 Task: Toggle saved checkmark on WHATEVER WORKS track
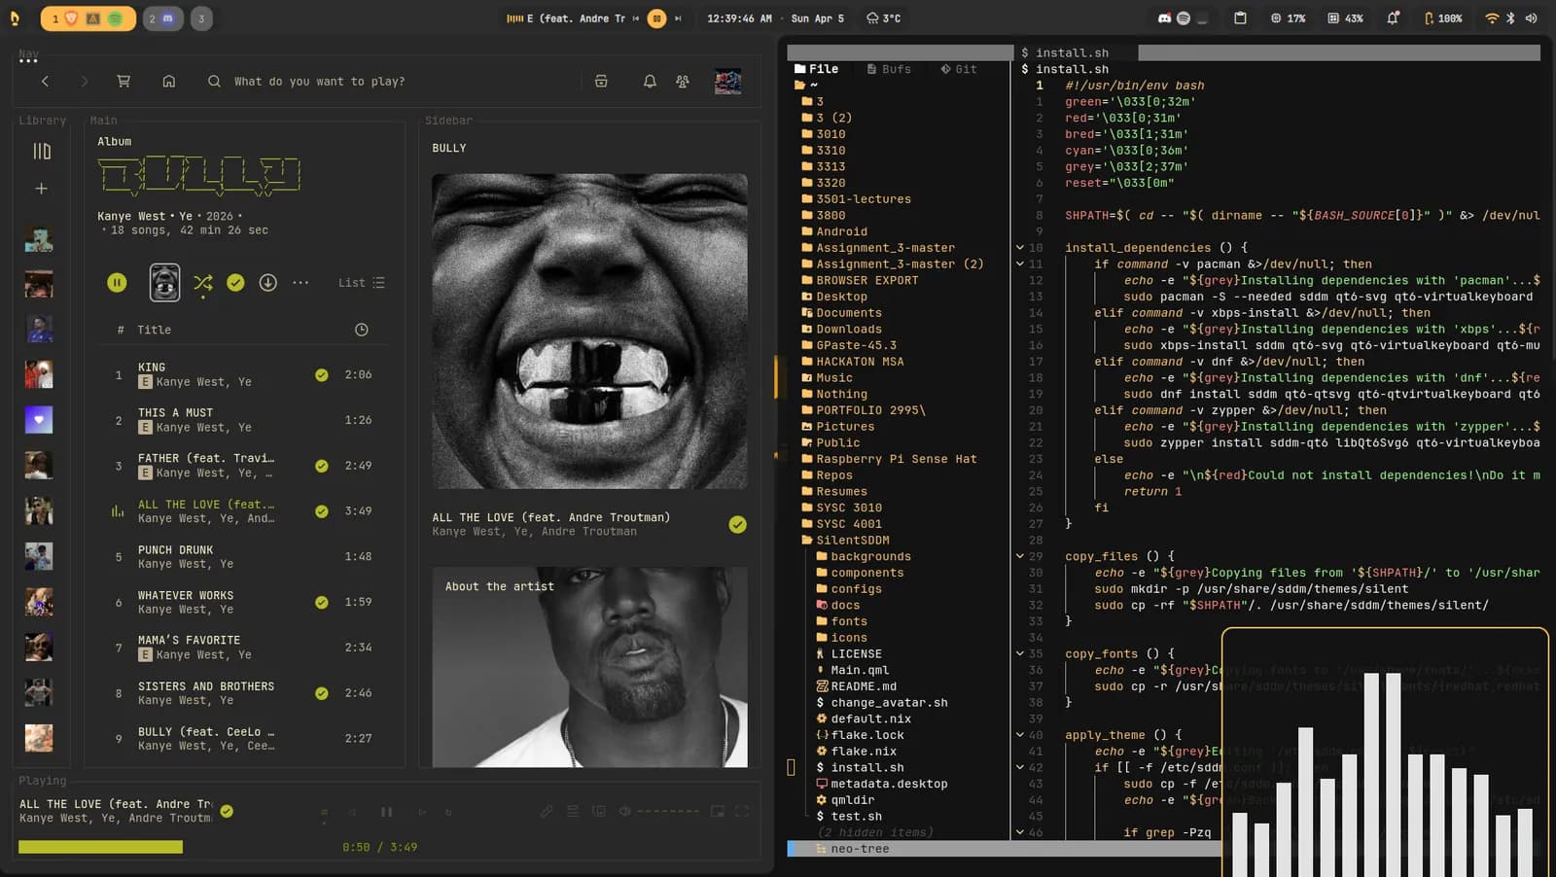(x=322, y=602)
